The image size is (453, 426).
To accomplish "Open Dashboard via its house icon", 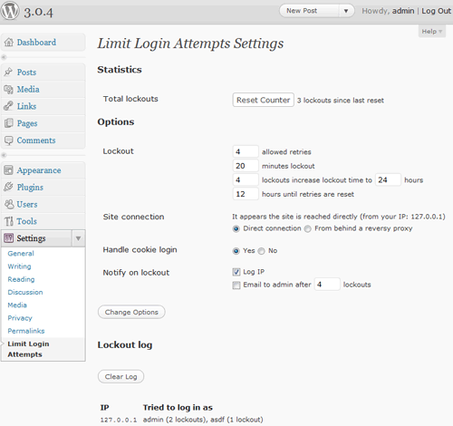I will (9, 43).
